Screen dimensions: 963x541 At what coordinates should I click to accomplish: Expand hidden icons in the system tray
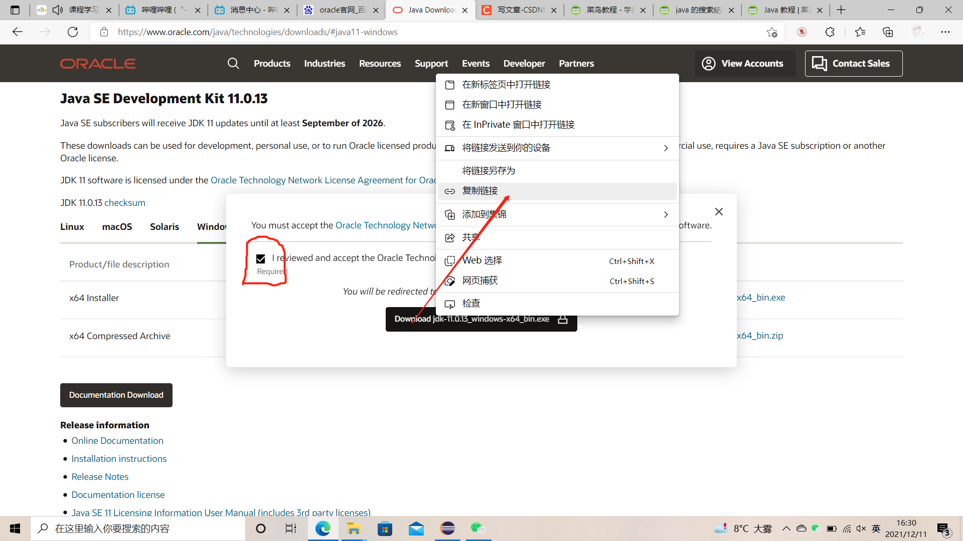coord(786,528)
